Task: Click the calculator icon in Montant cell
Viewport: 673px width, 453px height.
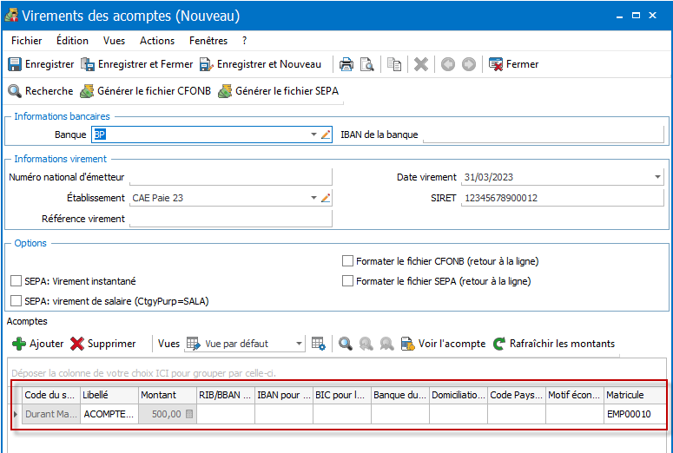Action: point(189,415)
